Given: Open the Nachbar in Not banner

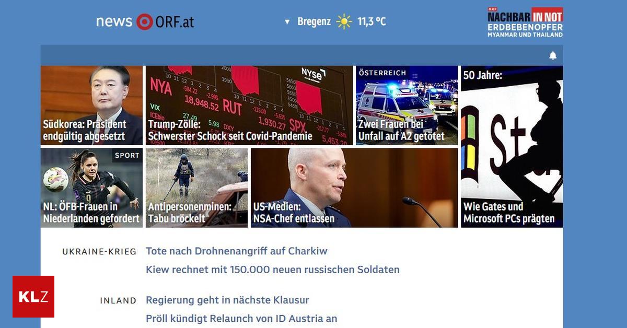Looking at the screenshot, I should (x=525, y=22).
